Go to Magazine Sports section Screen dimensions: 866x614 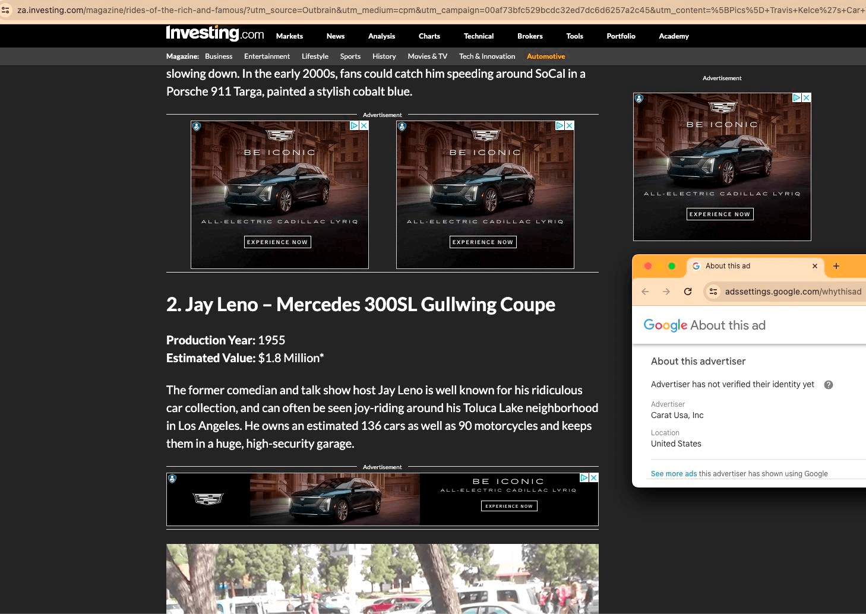point(350,56)
